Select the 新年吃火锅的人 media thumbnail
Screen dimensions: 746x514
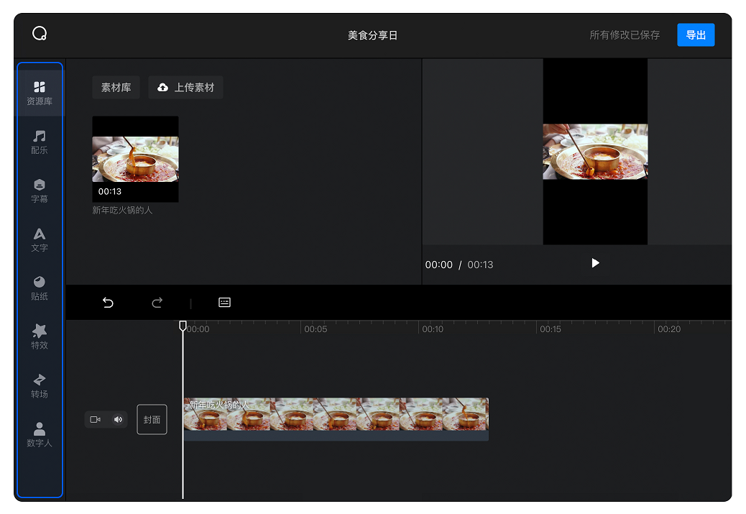tap(135, 159)
